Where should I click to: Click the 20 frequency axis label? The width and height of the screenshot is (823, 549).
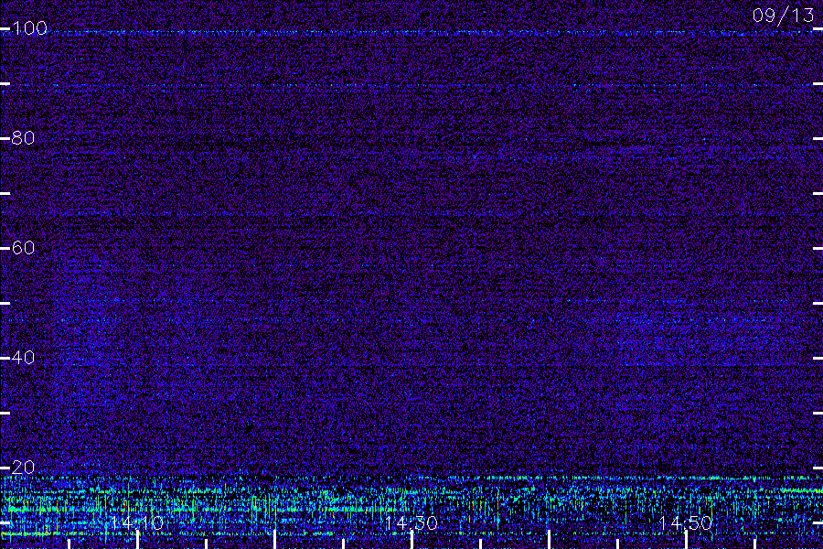click(x=23, y=468)
